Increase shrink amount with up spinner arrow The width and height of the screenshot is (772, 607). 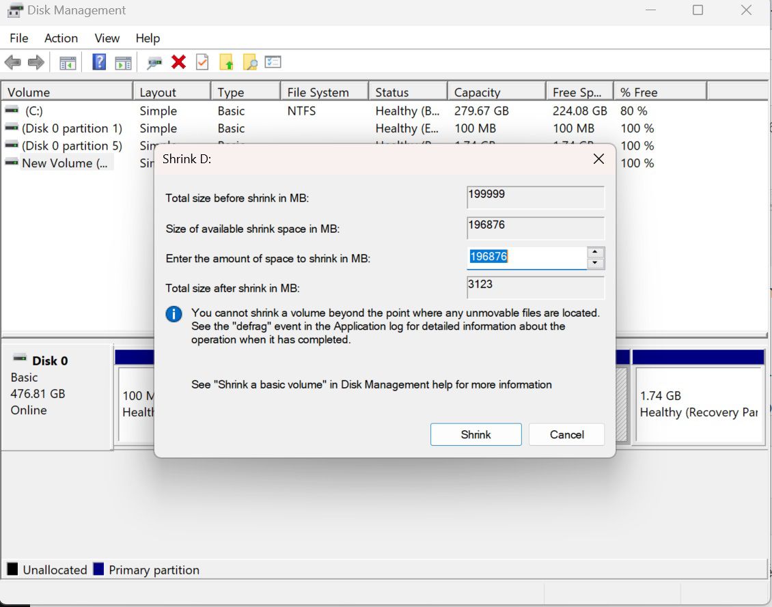click(x=596, y=252)
